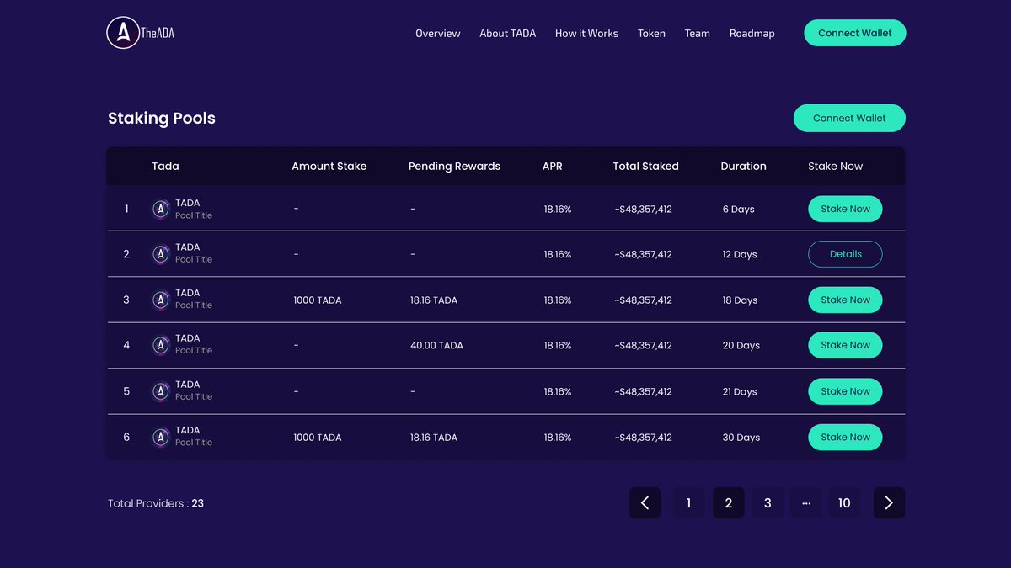Viewport: 1011px width, 568px height.
Task: Click the Pending Rewards column header
Action: [x=454, y=167]
